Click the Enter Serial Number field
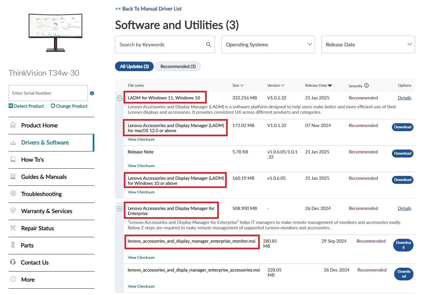The image size is (430, 295). 48,93
